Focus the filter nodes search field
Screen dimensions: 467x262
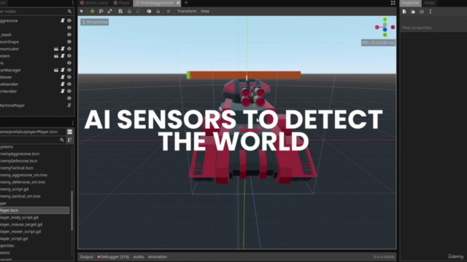coord(36,12)
